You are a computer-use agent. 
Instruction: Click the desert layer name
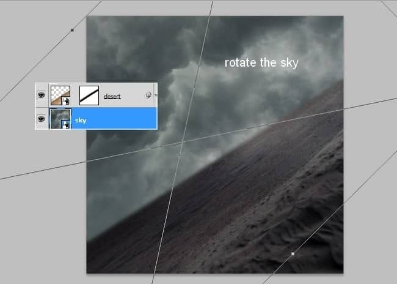coord(112,97)
